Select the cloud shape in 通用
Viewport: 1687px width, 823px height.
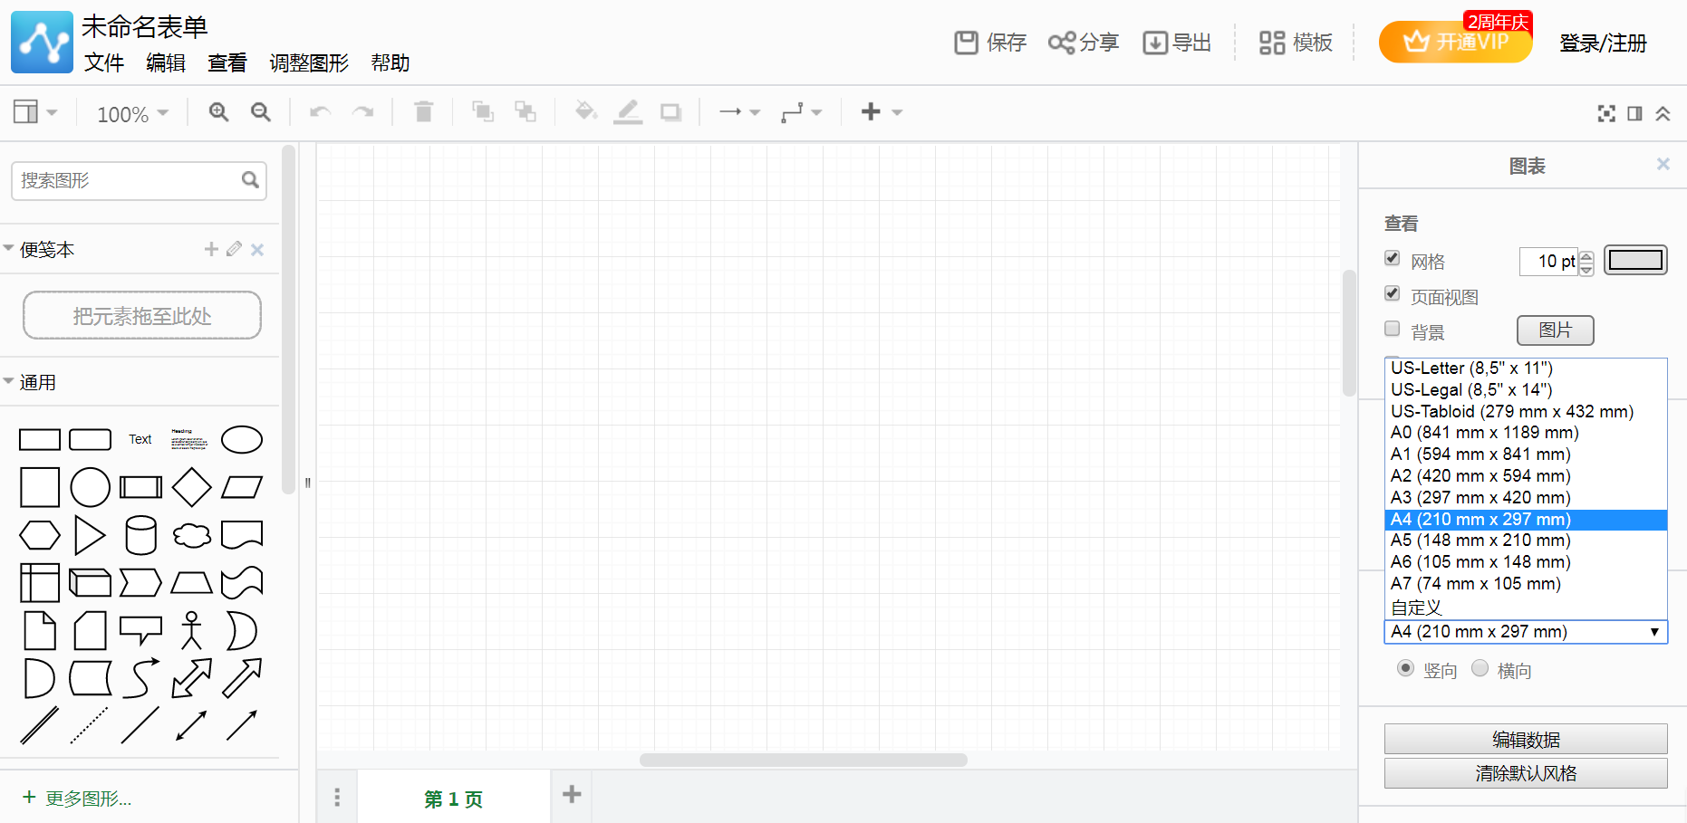[192, 535]
